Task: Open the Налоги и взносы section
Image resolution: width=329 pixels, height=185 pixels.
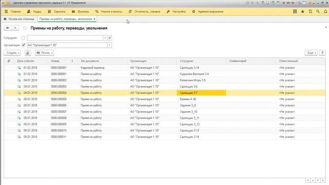Action: coord(108,11)
